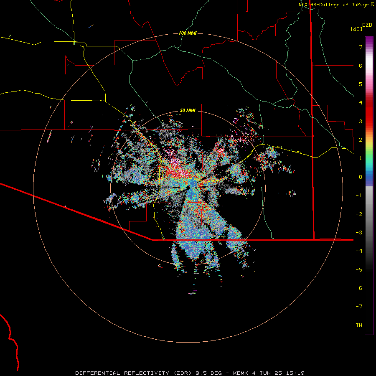The height and width of the screenshot is (376, 376).
Task: Click the -7 value on the color scale
Action: pos(359,307)
